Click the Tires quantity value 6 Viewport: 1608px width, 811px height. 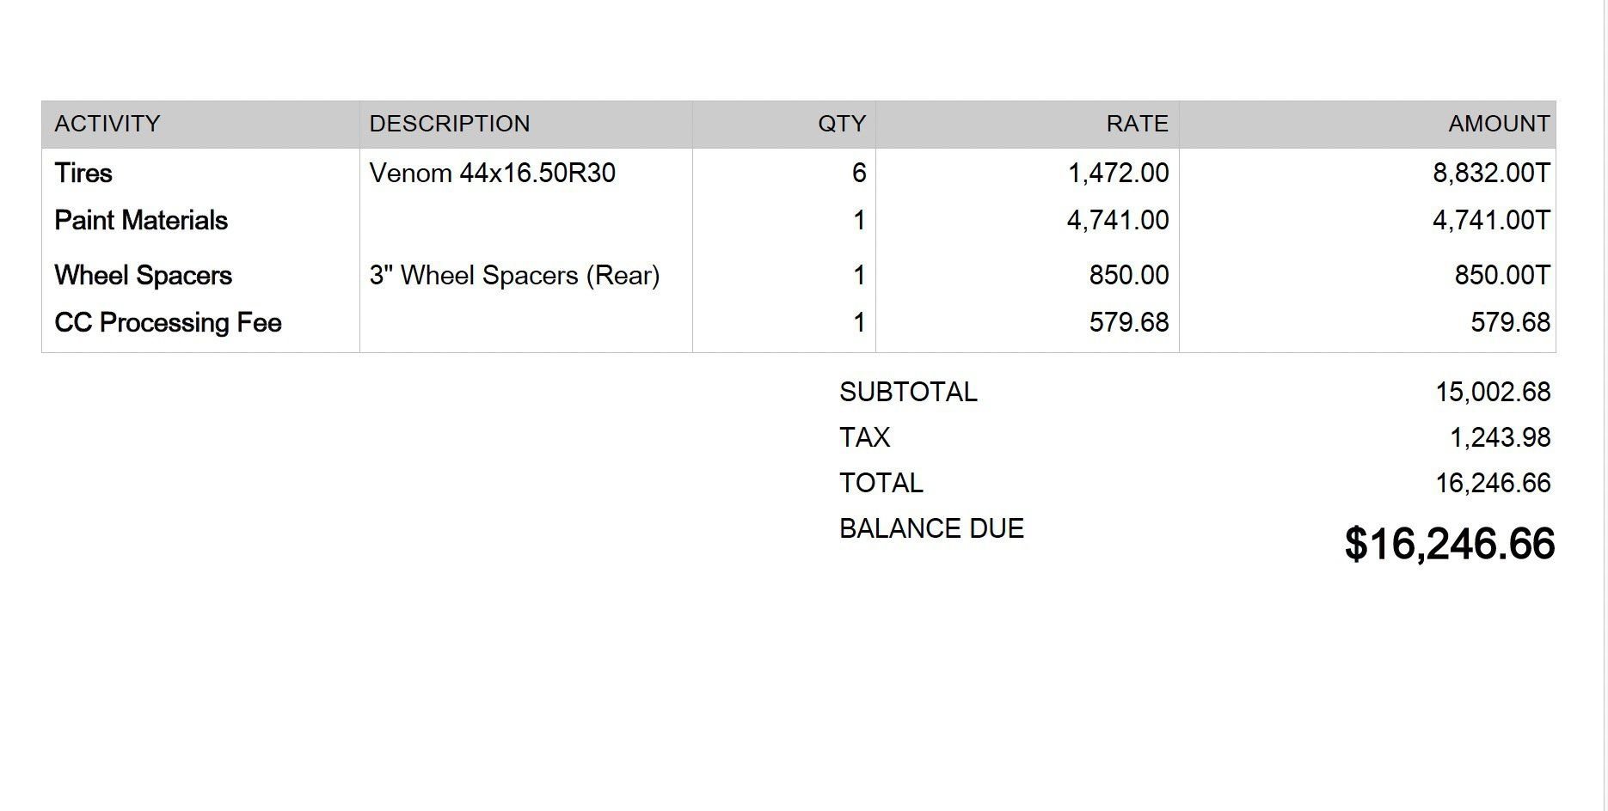click(x=858, y=174)
